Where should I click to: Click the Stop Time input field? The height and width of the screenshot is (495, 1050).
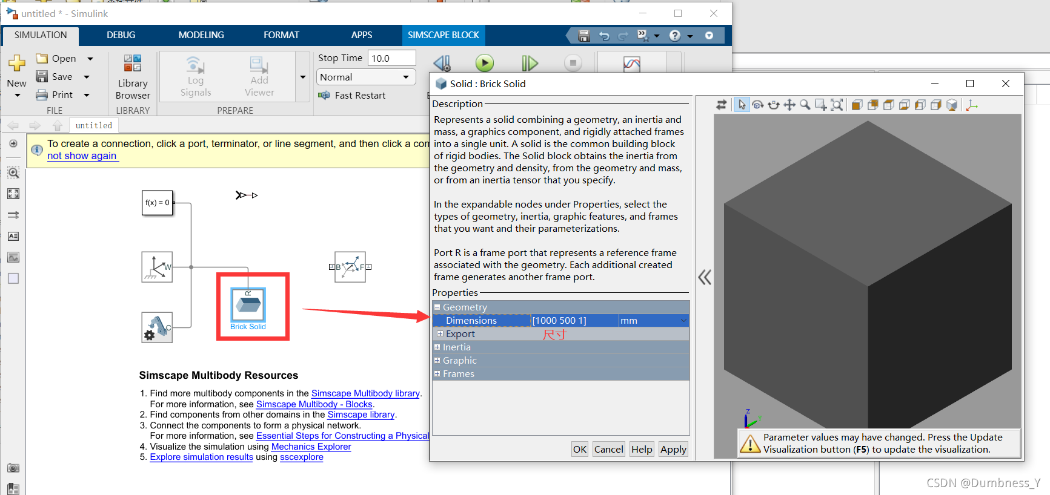click(x=391, y=58)
